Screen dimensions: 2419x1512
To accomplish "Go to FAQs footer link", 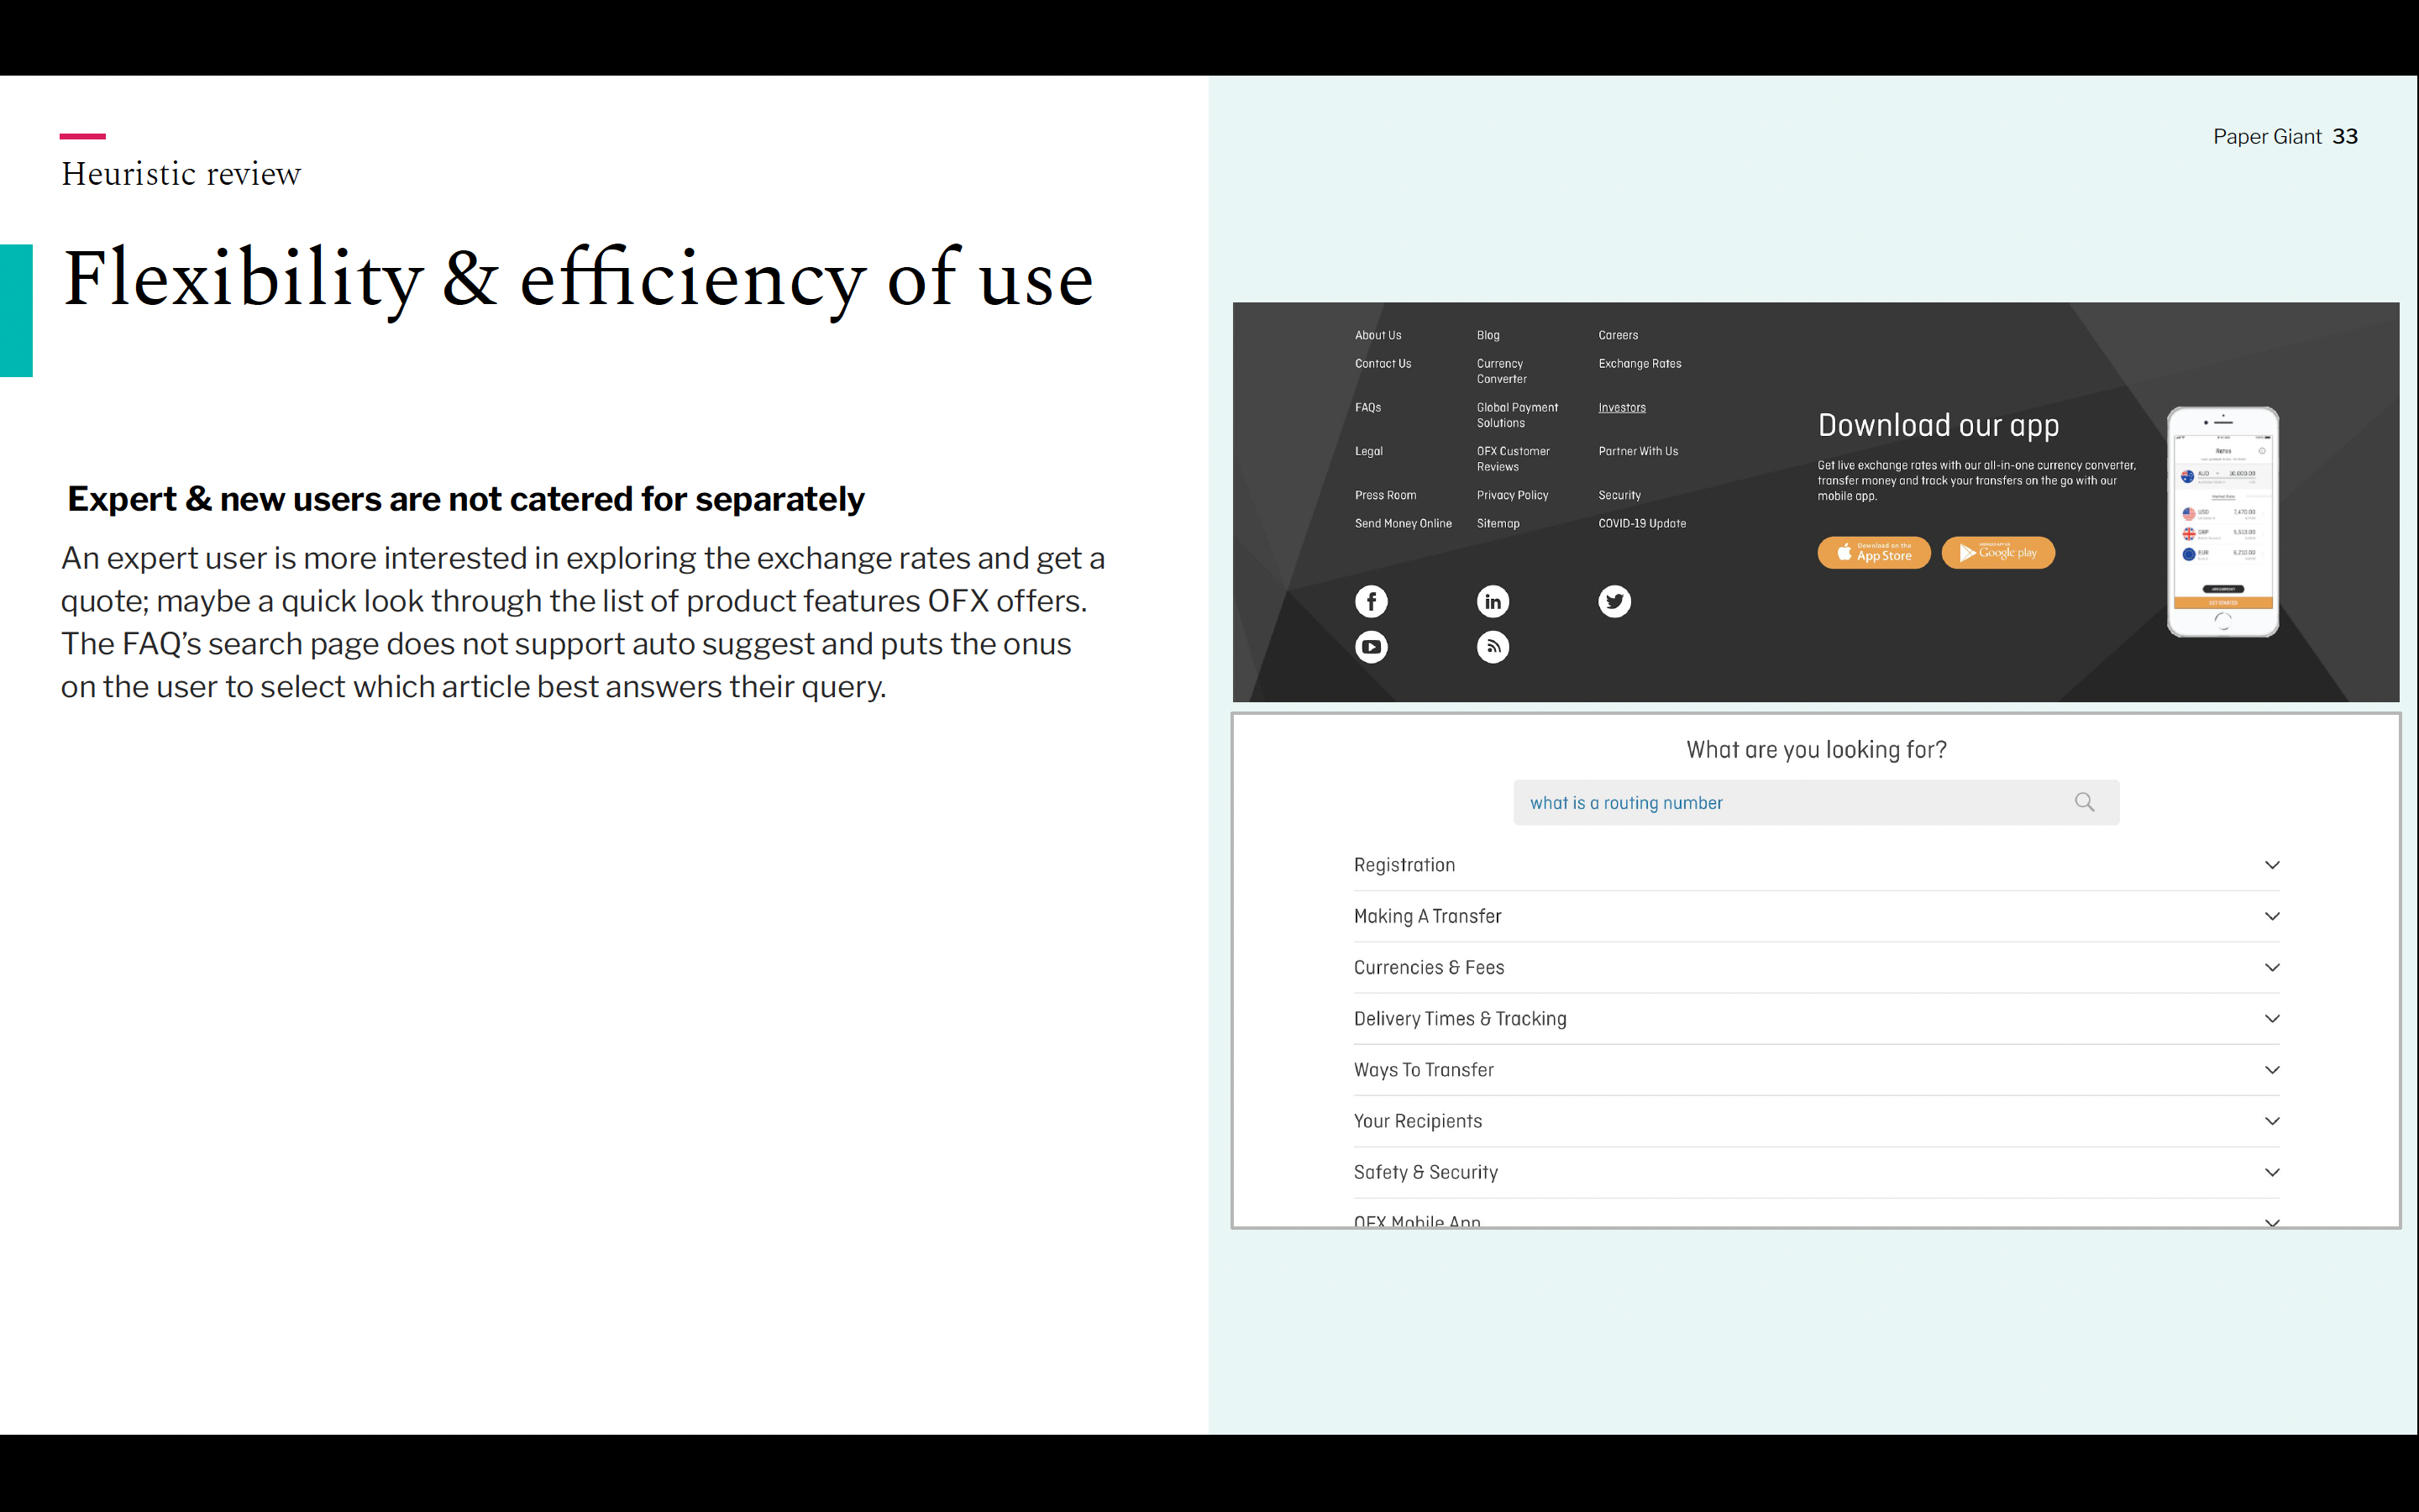I will [1367, 408].
